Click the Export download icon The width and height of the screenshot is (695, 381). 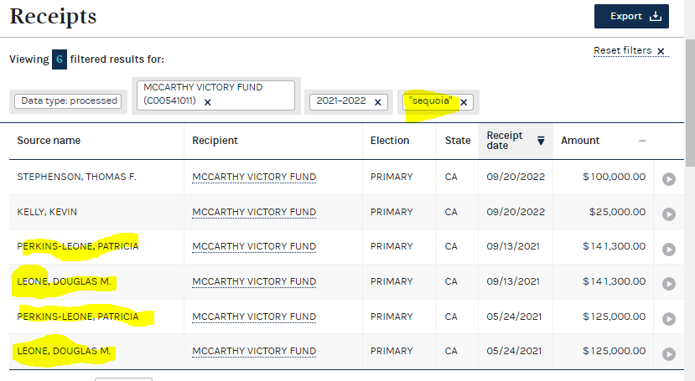pos(656,17)
